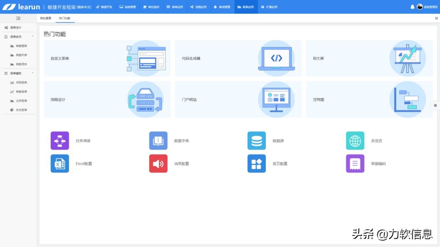The image size is (440, 247).
Task: Collapse the 报表实例 sidebar group
Action: 18,37
